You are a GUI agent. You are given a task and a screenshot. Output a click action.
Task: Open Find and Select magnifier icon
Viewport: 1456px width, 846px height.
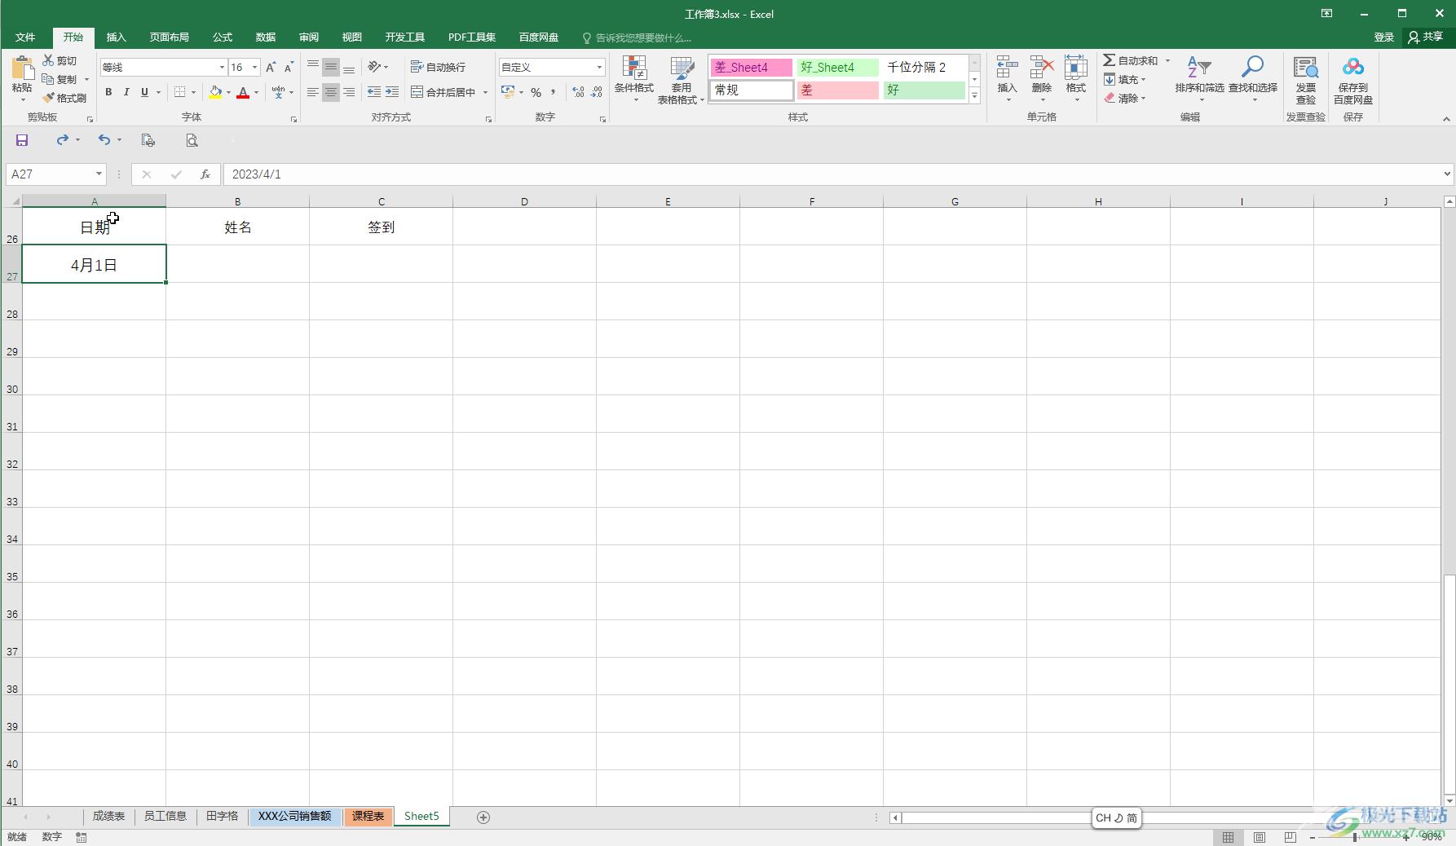(1253, 68)
